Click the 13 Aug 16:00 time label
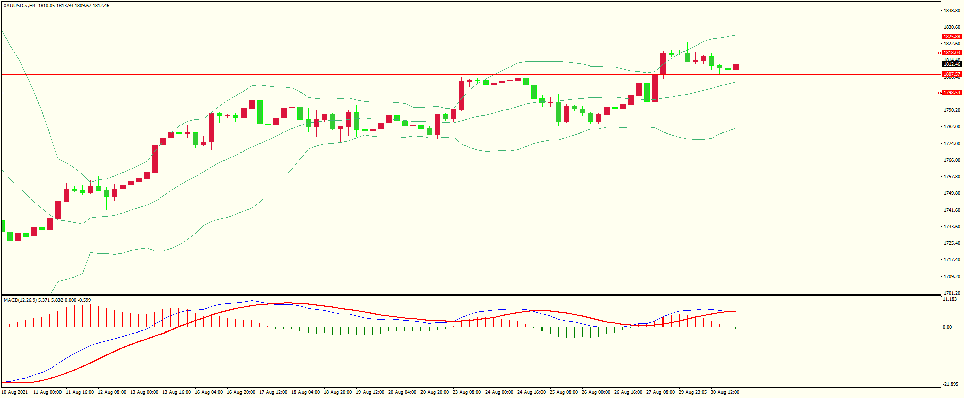This screenshot has height=398, width=964. click(x=176, y=392)
